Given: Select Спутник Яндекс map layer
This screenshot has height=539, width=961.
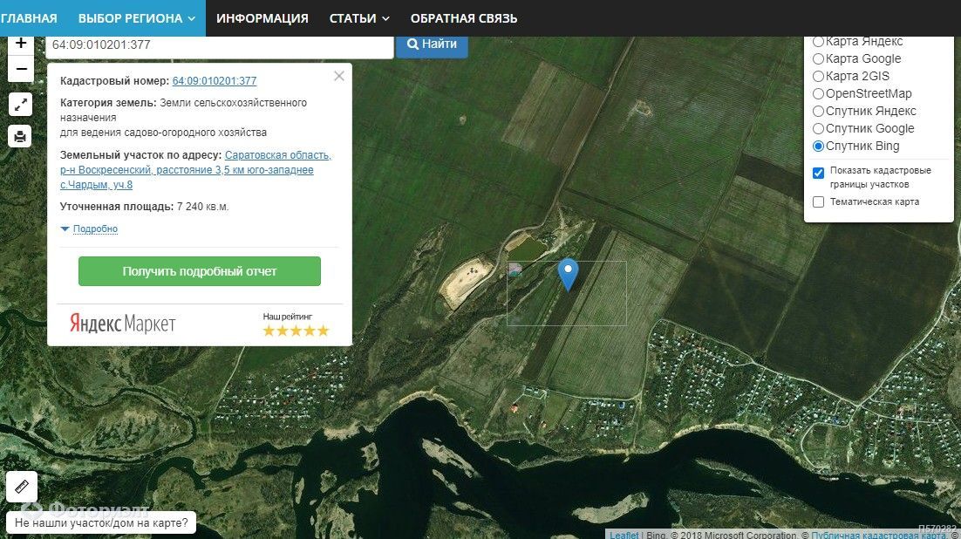Looking at the screenshot, I should click(818, 111).
